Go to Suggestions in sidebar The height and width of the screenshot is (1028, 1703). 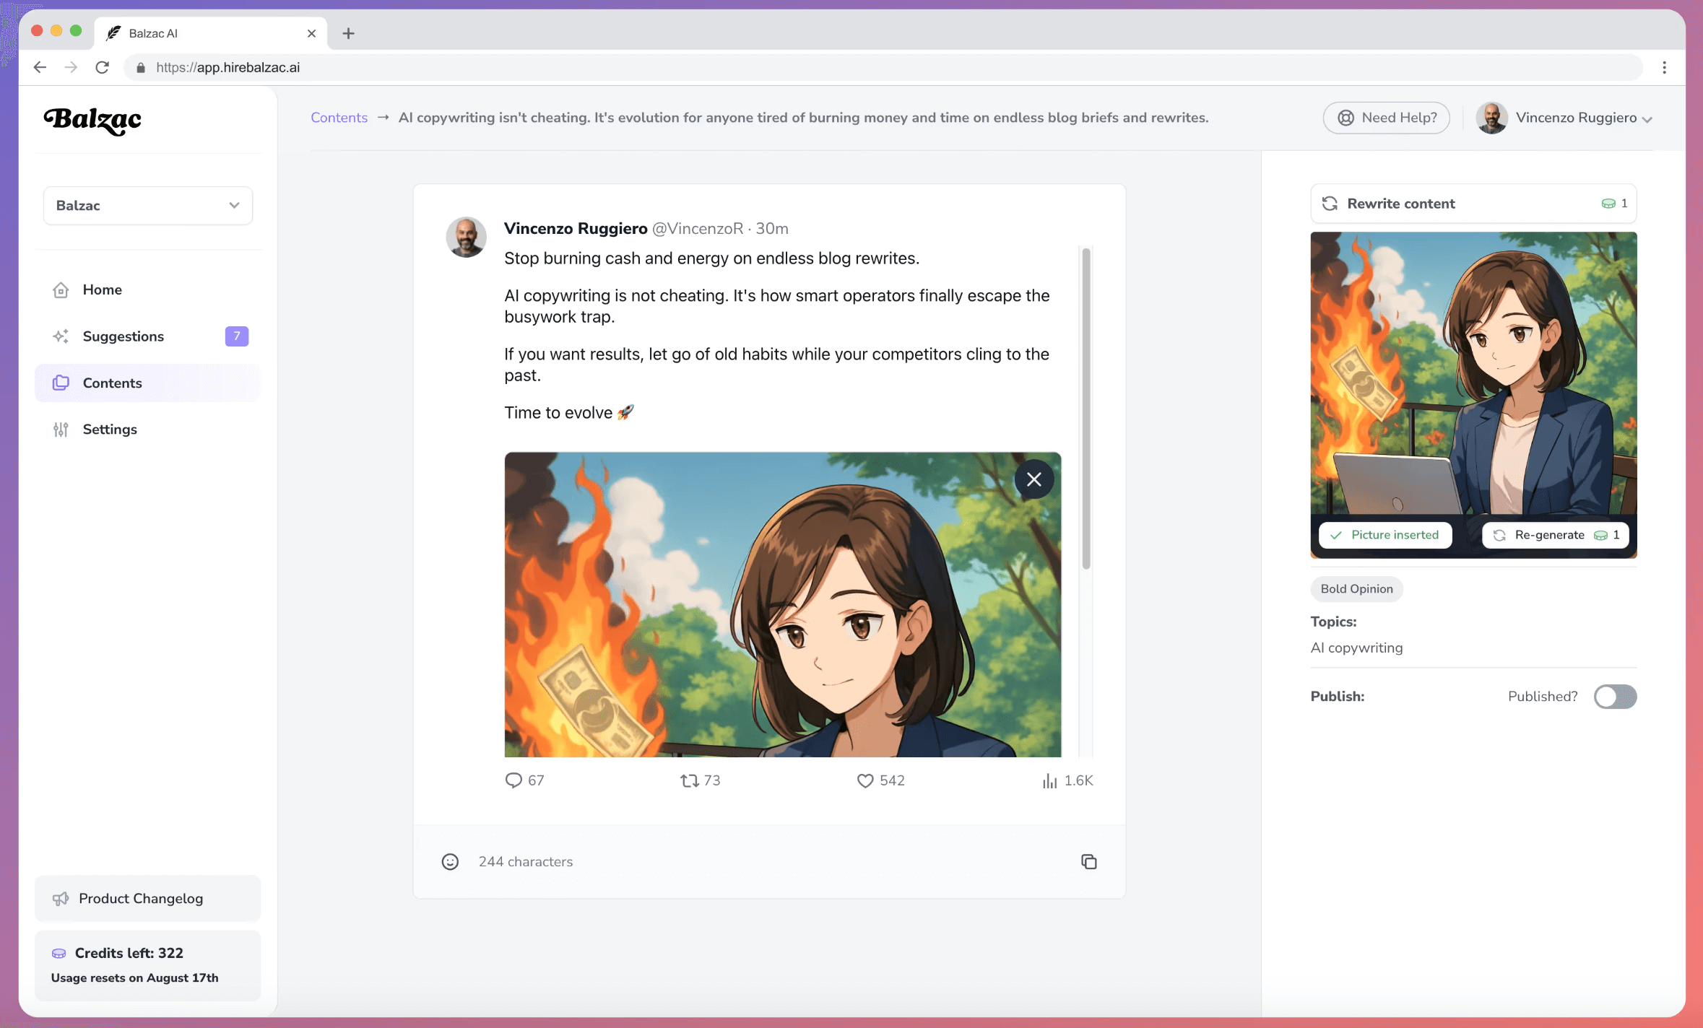(123, 336)
